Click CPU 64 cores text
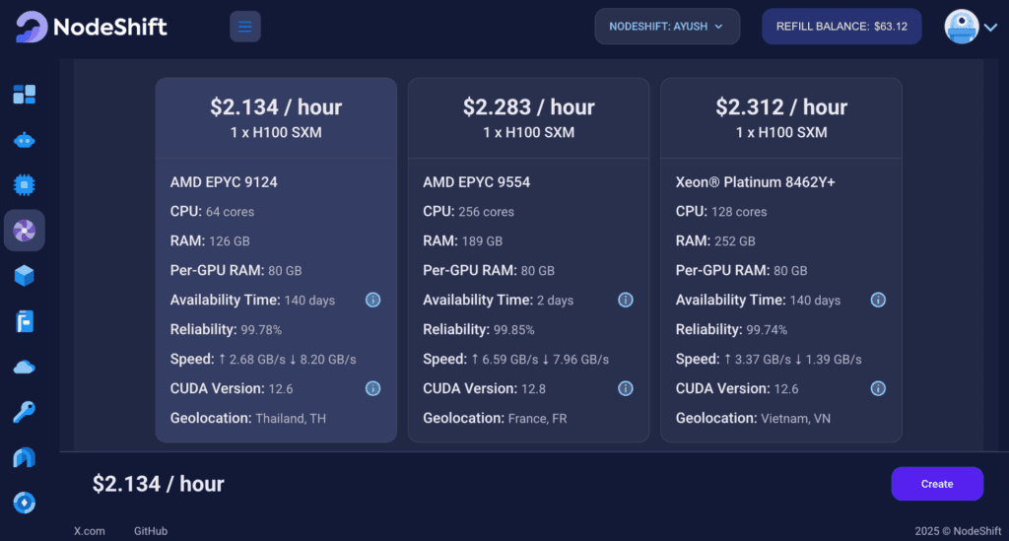The image size is (1009, 541). [x=213, y=212]
